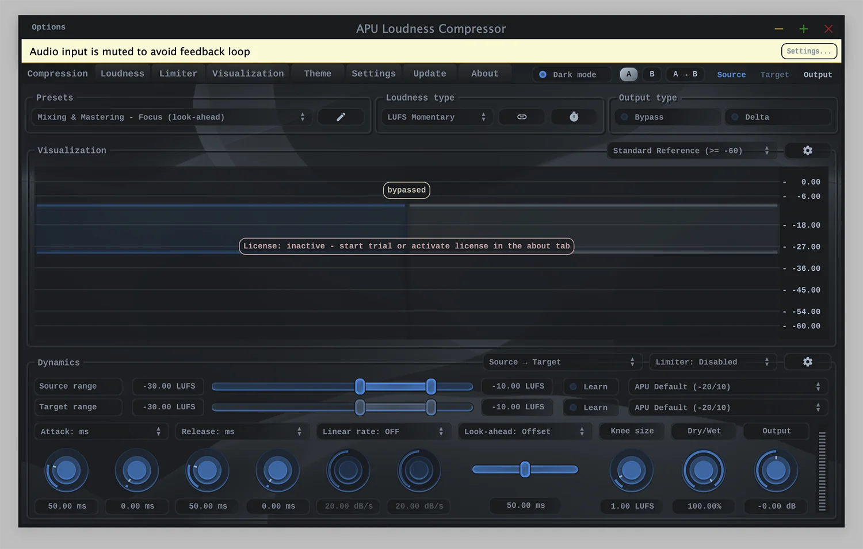Open the Options menu
This screenshot has height=549, width=863.
pyautogui.click(x=48, y=27)
